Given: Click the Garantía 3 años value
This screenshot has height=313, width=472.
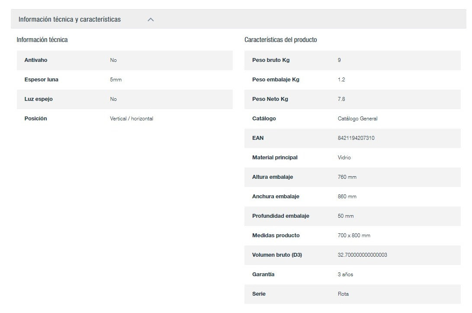Looking at the screenshot, I should pyautogui.click(x=345, y=274).
